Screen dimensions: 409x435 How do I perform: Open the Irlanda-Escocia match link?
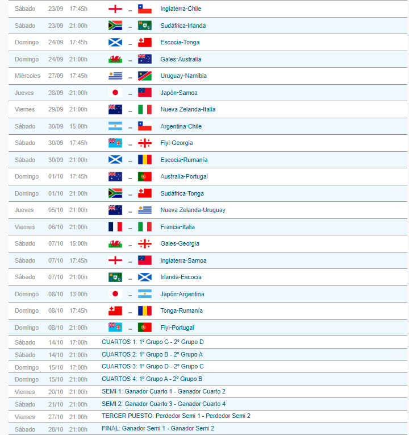click(181, 277)
